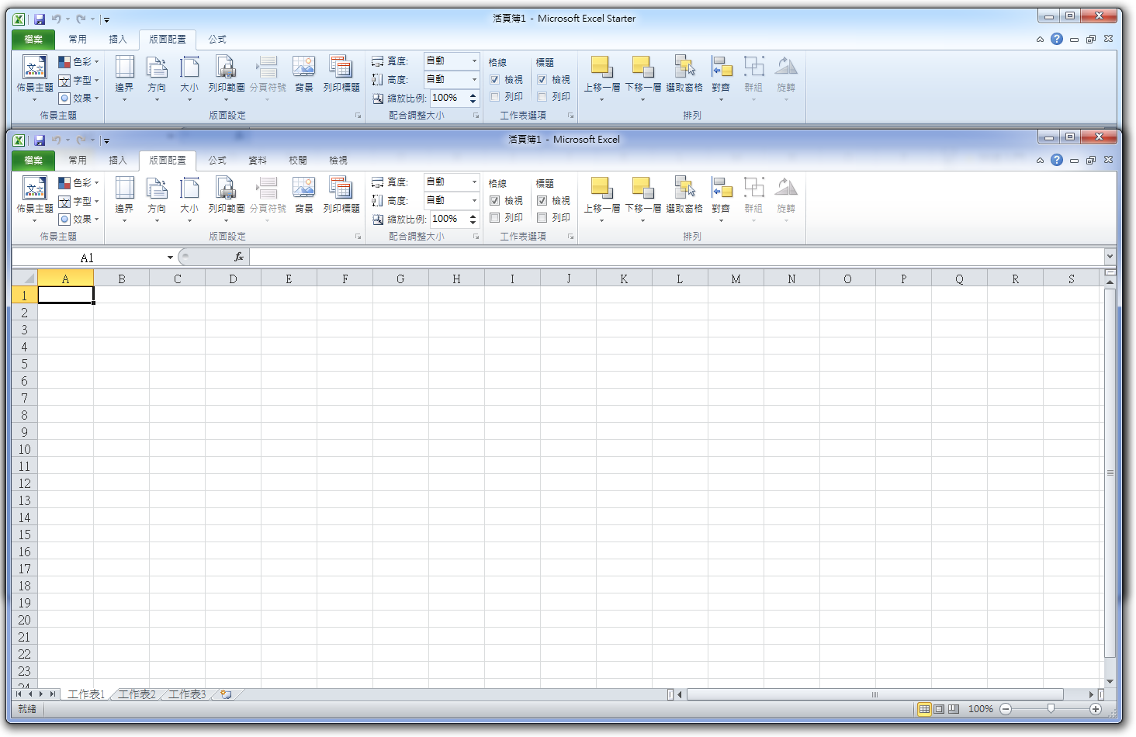Open 版面設定 dialog launcher in front window
The height and width of the screenshot is (737, 1136).
pos(358,237)
